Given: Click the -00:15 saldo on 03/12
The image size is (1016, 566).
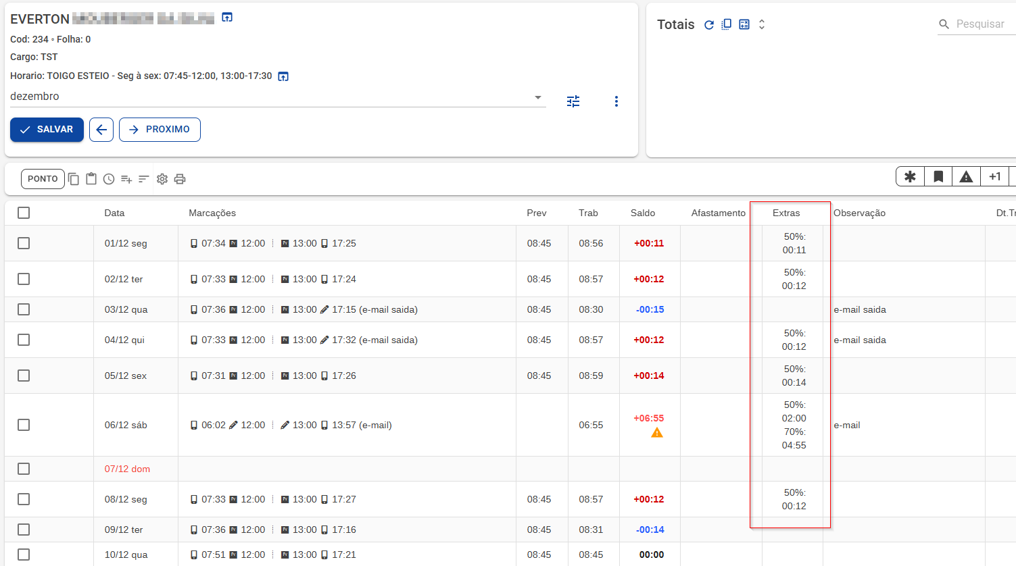Looking at the screenshot, I should tap(650, 309).
